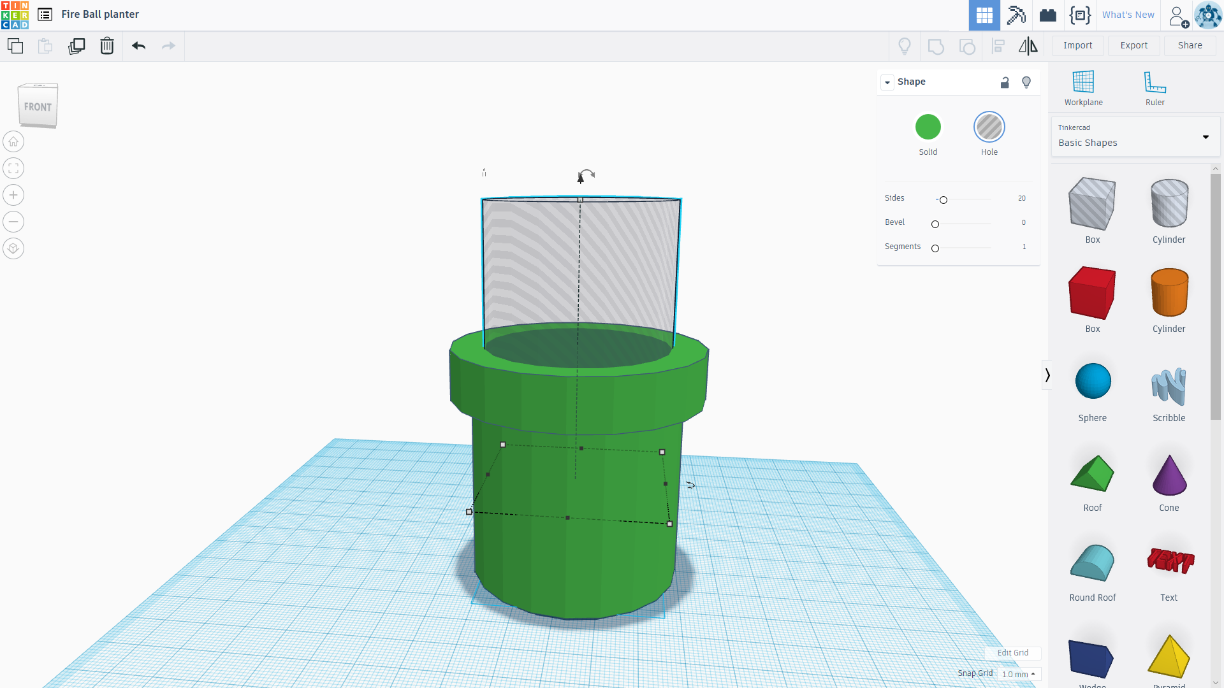Zoom out of the workplane
Viewport: 1224px width, 688px height.
coord(13,222)
